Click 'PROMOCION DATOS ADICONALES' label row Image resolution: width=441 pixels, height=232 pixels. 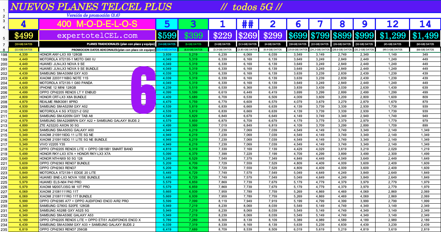click(x=113, y=49)
